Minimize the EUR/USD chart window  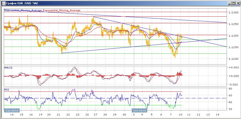[x=230, y=3]
